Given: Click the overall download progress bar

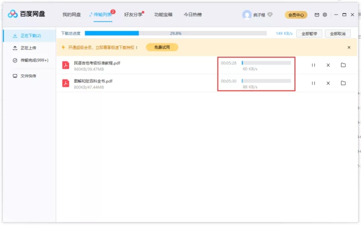Looking at the screenshot, I should [175, 34].
